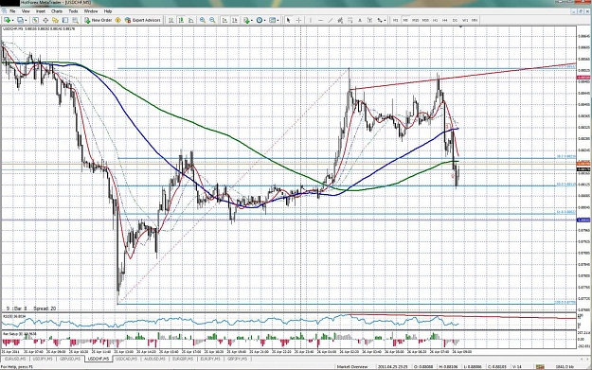The height and width of the screenshot is (370, 592).
Task: Select the USDCHF,M5 chart tab
Action: (x=99, y=359)
